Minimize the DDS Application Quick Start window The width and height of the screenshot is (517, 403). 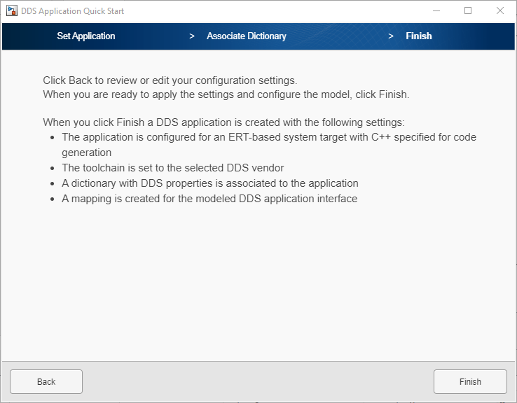click(436, 11)
